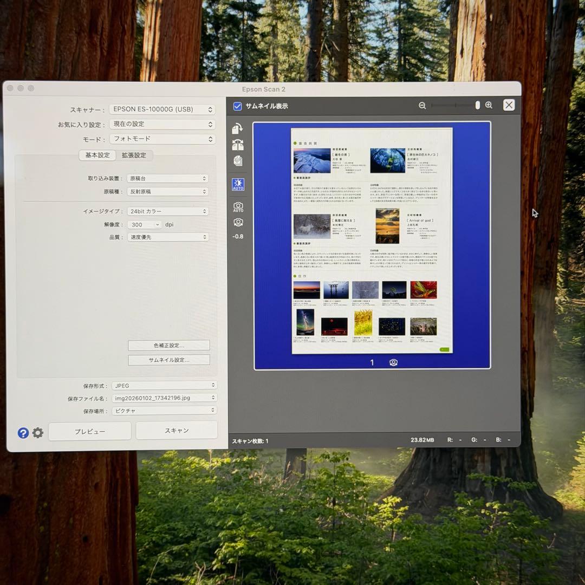Open the 保存形式 JPEG dropdown
The width and height of the screenshot is (585, 585).
click(164, 386)
